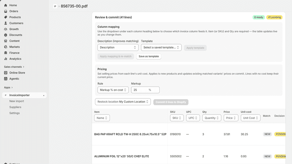Screen dimensions: 292x164
Task: Click the PENDING badge in BAG PAP KRAFT row
Action: click(280, 134)
